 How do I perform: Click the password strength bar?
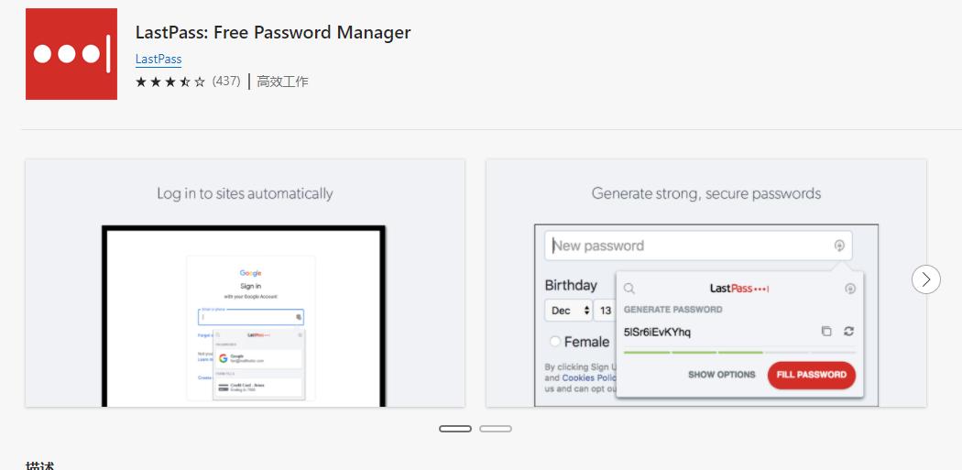pos(739,352)
